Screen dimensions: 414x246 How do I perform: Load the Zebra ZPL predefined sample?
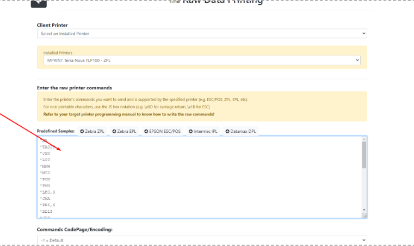pos(93,131)
